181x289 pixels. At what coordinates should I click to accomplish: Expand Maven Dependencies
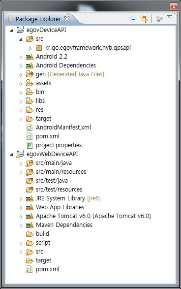click(21, 225)
